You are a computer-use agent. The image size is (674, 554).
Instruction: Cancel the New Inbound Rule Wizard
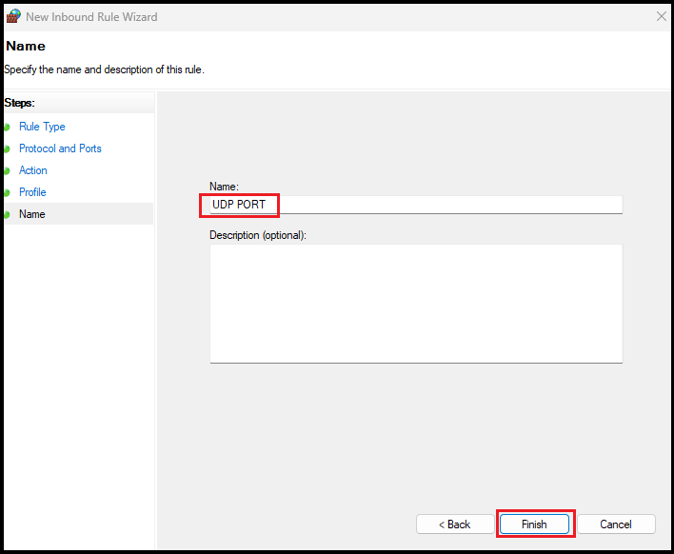click(616, 524)
